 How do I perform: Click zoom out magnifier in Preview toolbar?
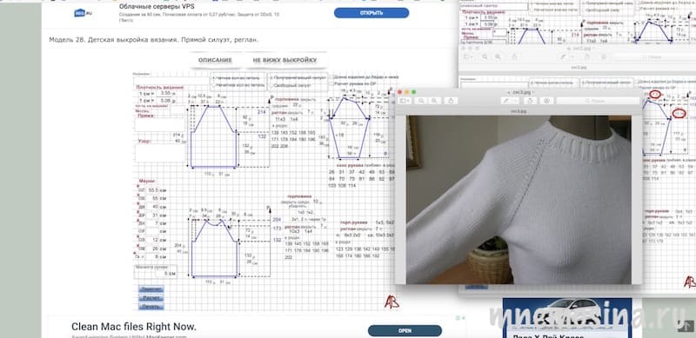coord(421,101)
